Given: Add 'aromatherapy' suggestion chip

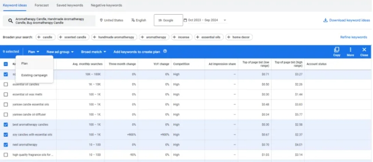Looking at the screenshot, I should pyautogui.click(x=154, y=37).
